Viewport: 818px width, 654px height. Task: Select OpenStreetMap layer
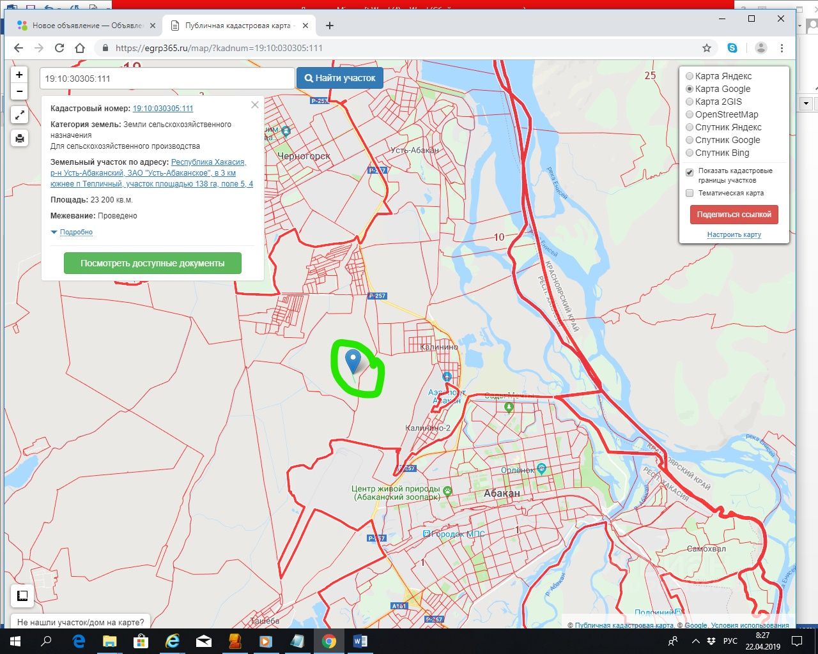point(690,114)
